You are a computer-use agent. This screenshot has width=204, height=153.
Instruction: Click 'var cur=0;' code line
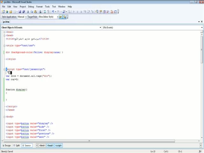point(12,79)
